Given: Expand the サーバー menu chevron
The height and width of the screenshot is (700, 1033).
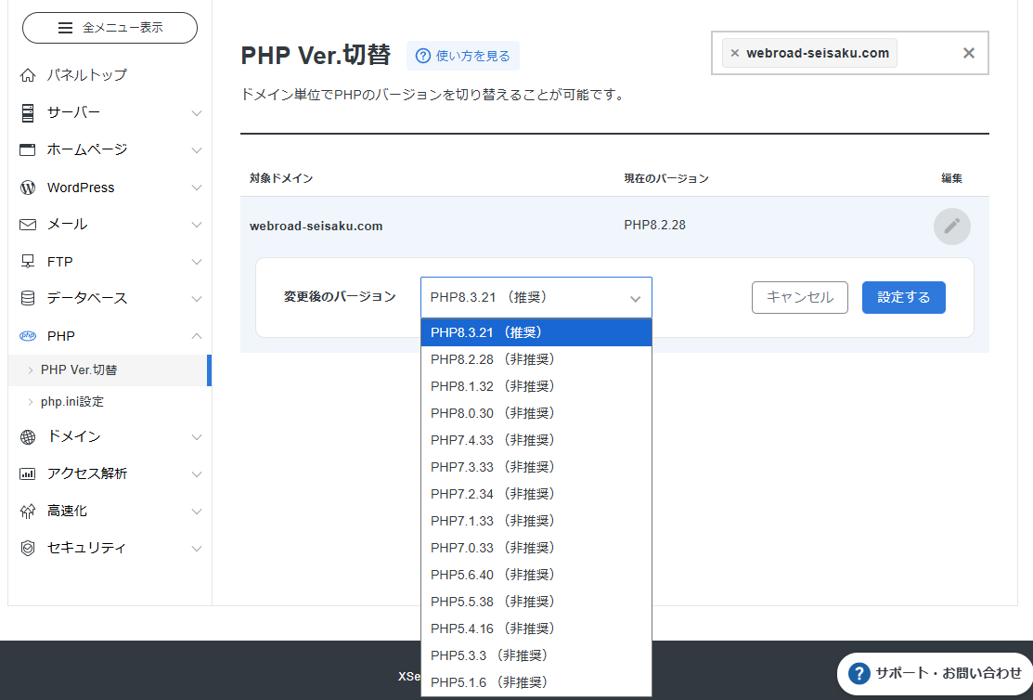Looking at the screenshot, I should tap(197, 113).
